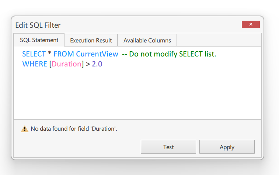Switch to the SQL Statement tab
The height and width of the screenshot is (175, 279).
click(x=39, y=40)
